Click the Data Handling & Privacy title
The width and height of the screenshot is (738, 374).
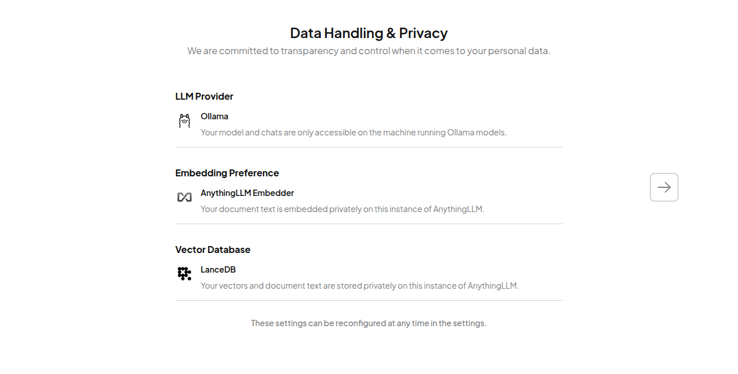(x=368, y=33)
